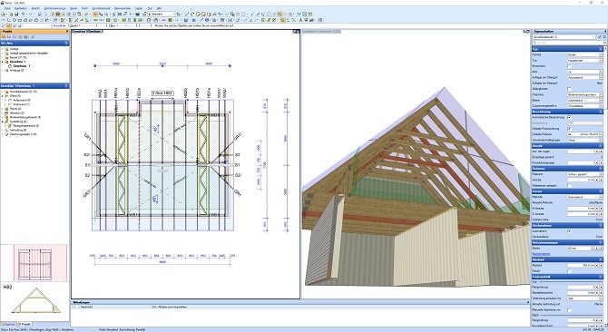Enable the Konstruktiv checkbox
The width and height of the screenshot is (608, 332).
(x=569, y=66)
